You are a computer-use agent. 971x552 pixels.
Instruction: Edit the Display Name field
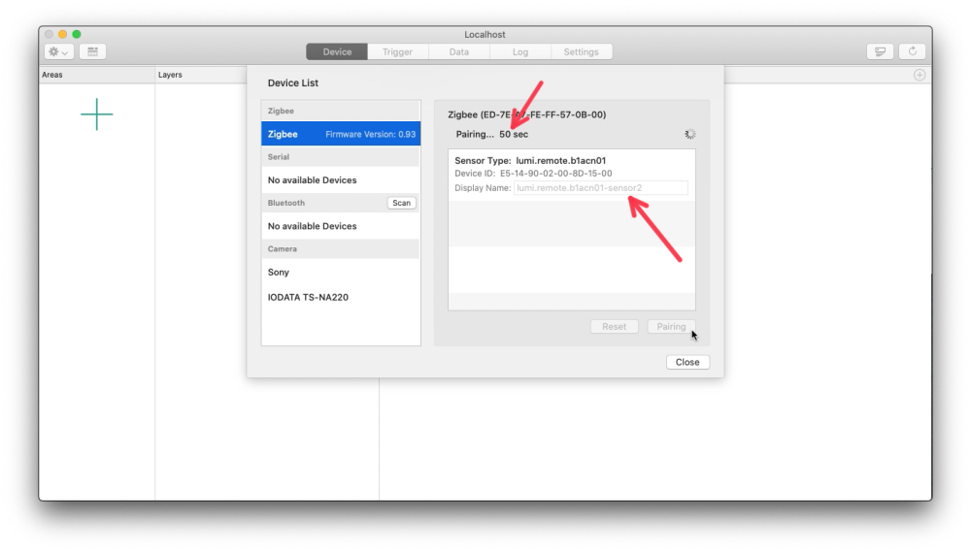(601, 188)
